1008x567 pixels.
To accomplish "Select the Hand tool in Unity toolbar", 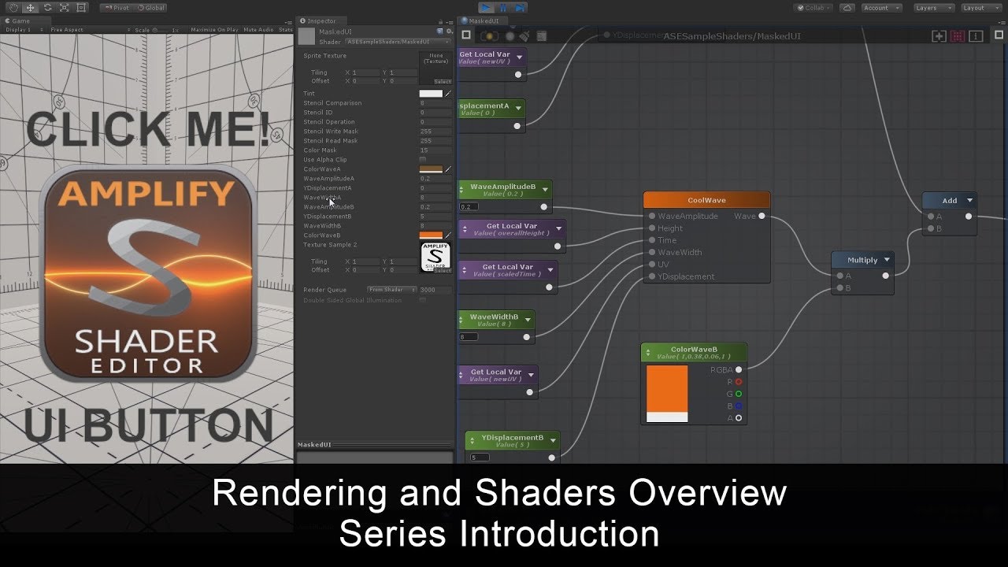I will (x=12, y=7).
